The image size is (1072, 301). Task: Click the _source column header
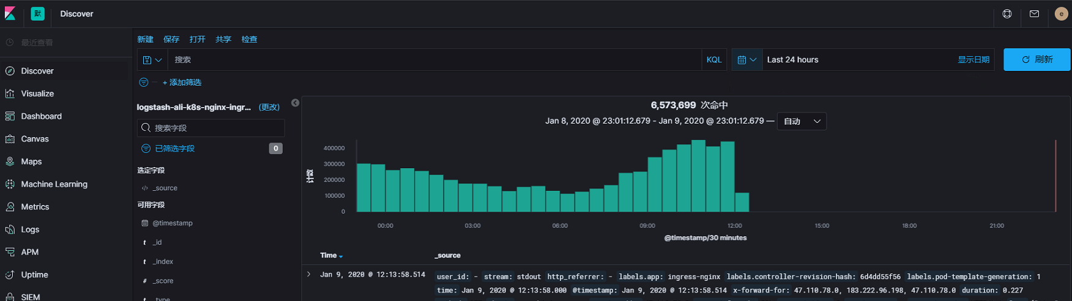pos(447,256)
